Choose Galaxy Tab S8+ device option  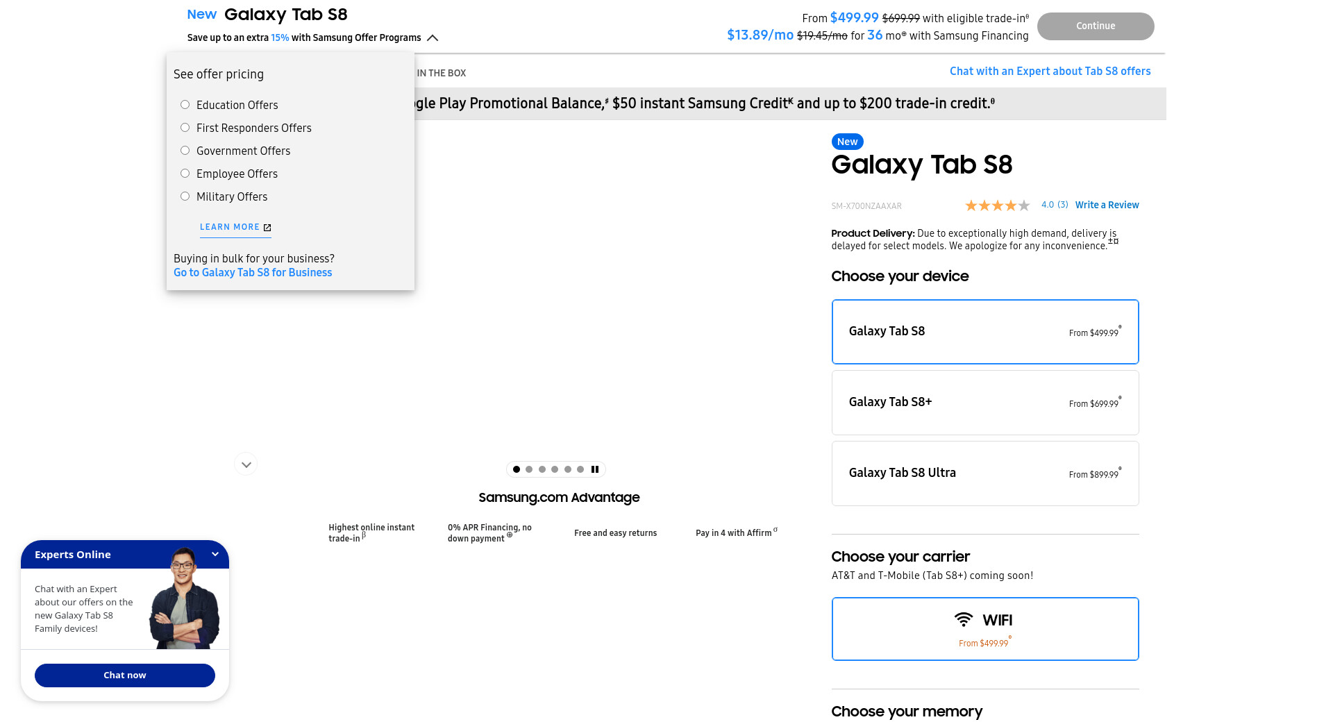[x=985, y=403]
